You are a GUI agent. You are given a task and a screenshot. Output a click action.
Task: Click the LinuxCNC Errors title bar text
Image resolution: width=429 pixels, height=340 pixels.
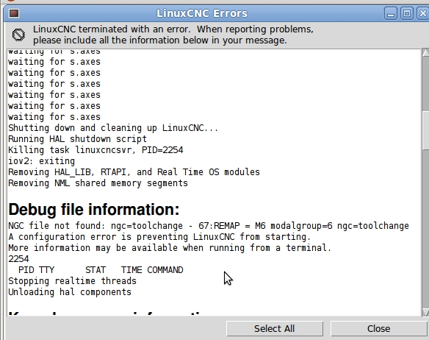pos(201,13)
